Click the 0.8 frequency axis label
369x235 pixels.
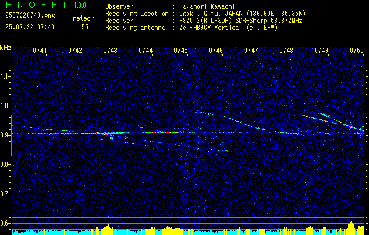coord(5,164)
